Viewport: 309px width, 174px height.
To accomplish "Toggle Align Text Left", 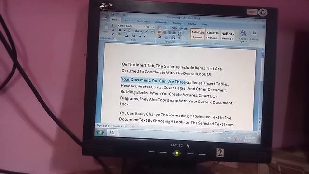I will click(x=160, y=32).
